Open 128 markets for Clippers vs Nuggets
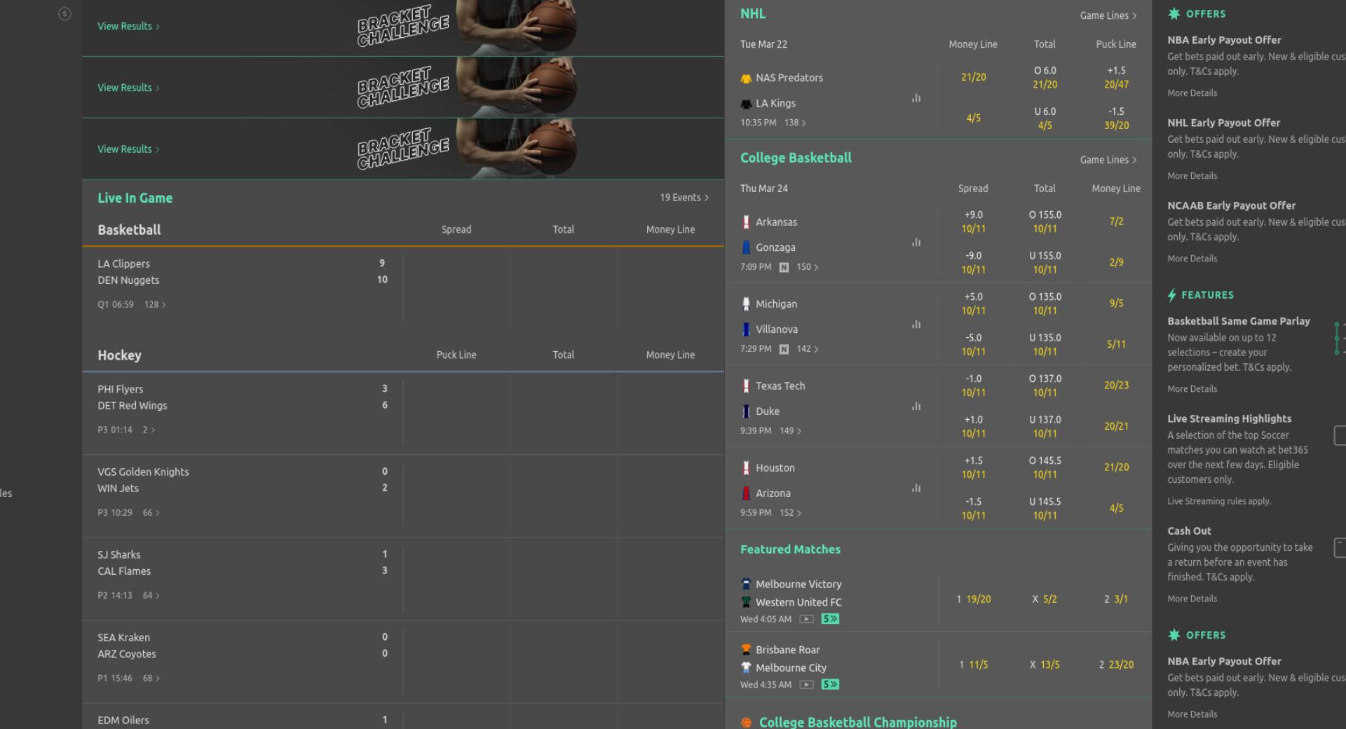 pos(155,305)
